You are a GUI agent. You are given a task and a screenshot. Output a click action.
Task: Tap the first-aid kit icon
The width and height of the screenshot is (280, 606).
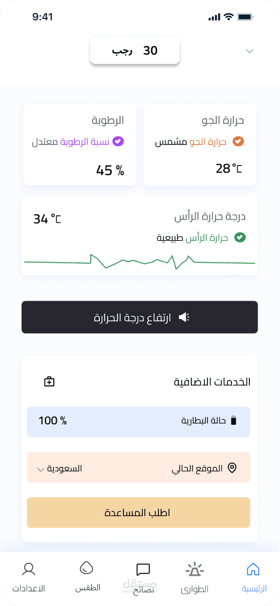pos(50,382)
